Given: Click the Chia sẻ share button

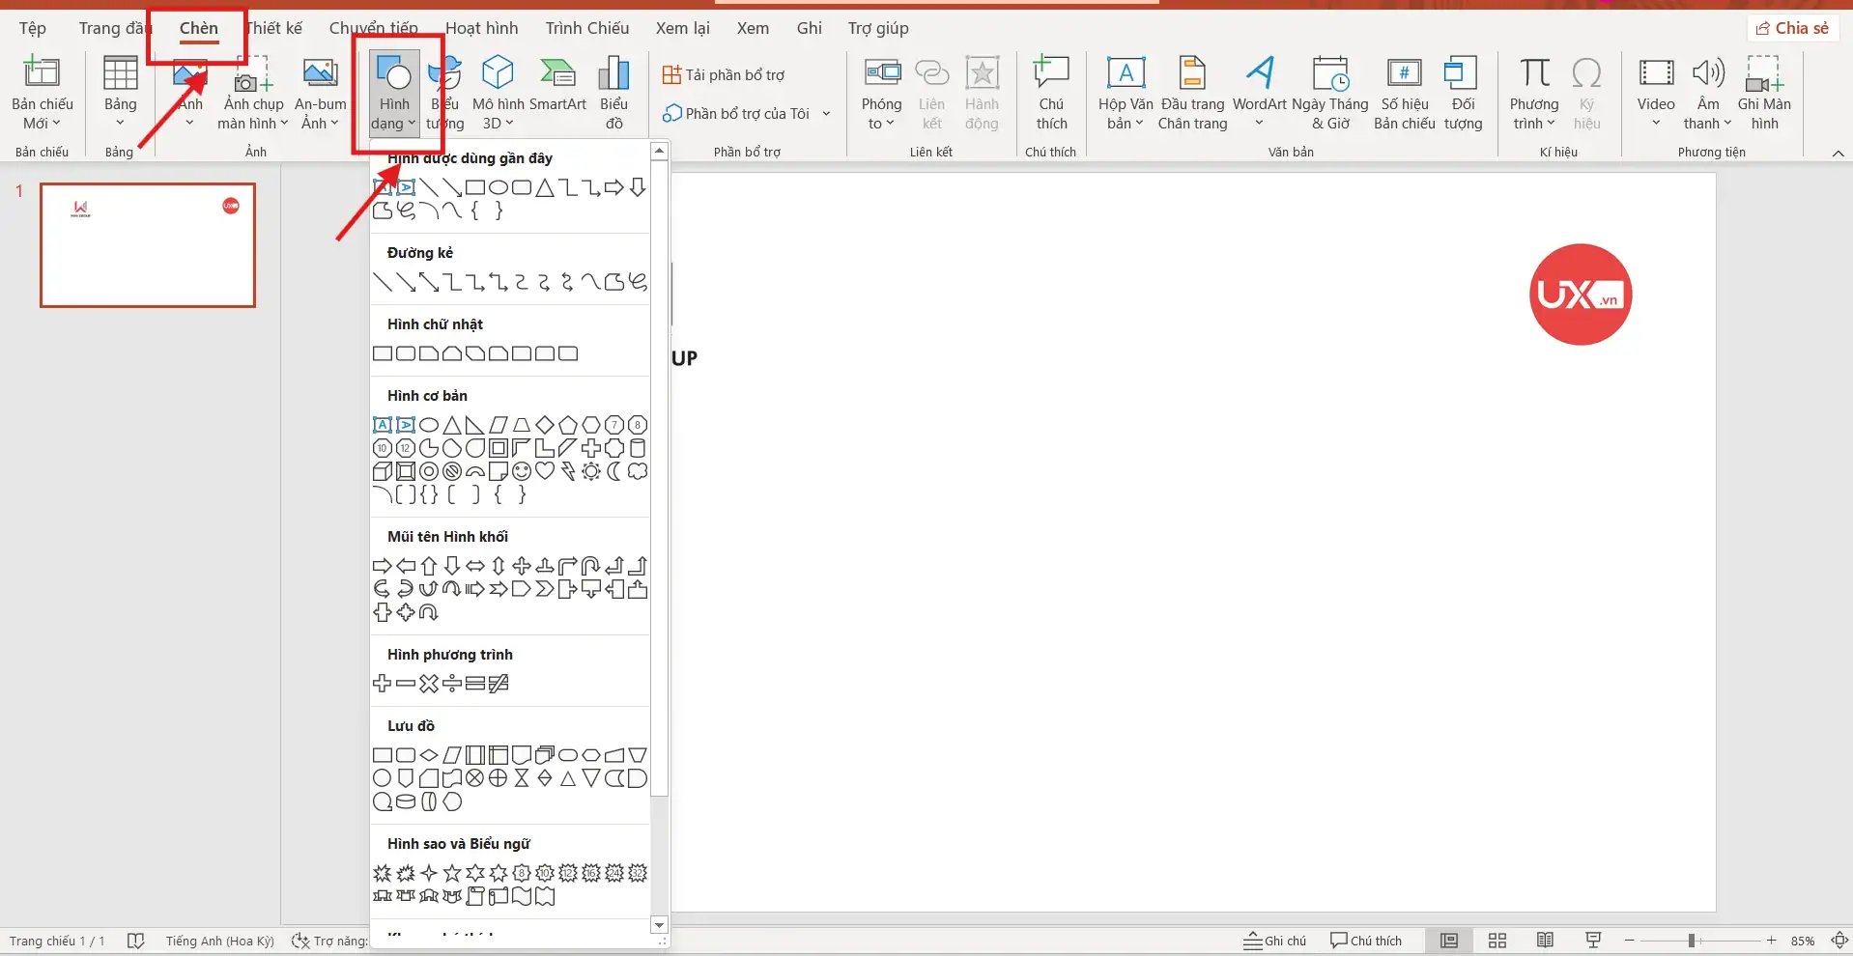Looking at the screenshot, I should (x=1792, y=28).
